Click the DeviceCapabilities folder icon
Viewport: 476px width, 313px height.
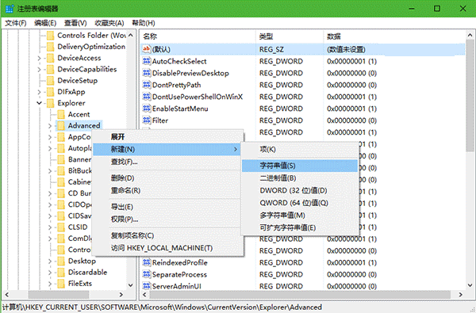[x=51, y=69]
